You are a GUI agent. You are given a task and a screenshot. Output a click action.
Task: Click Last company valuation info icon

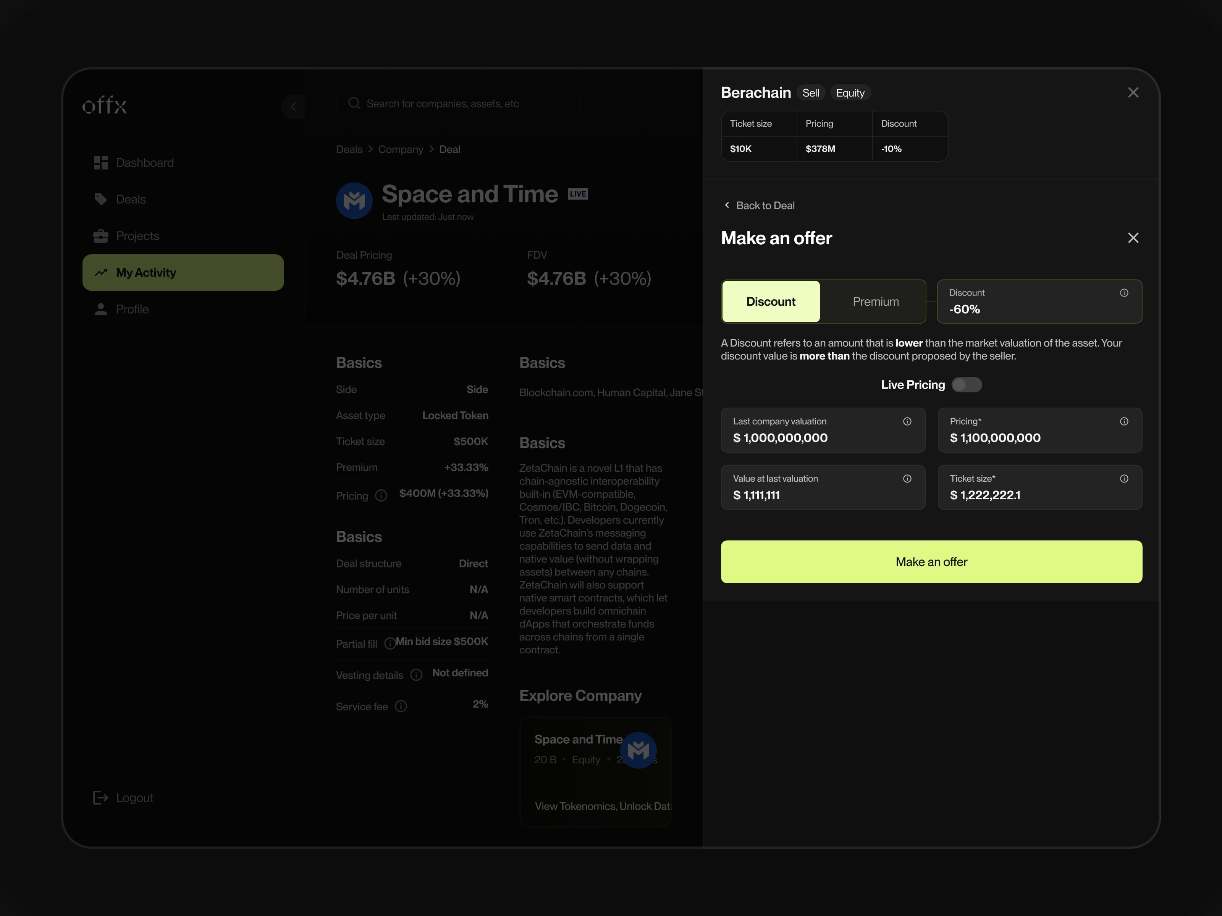(x=907, y=421)
